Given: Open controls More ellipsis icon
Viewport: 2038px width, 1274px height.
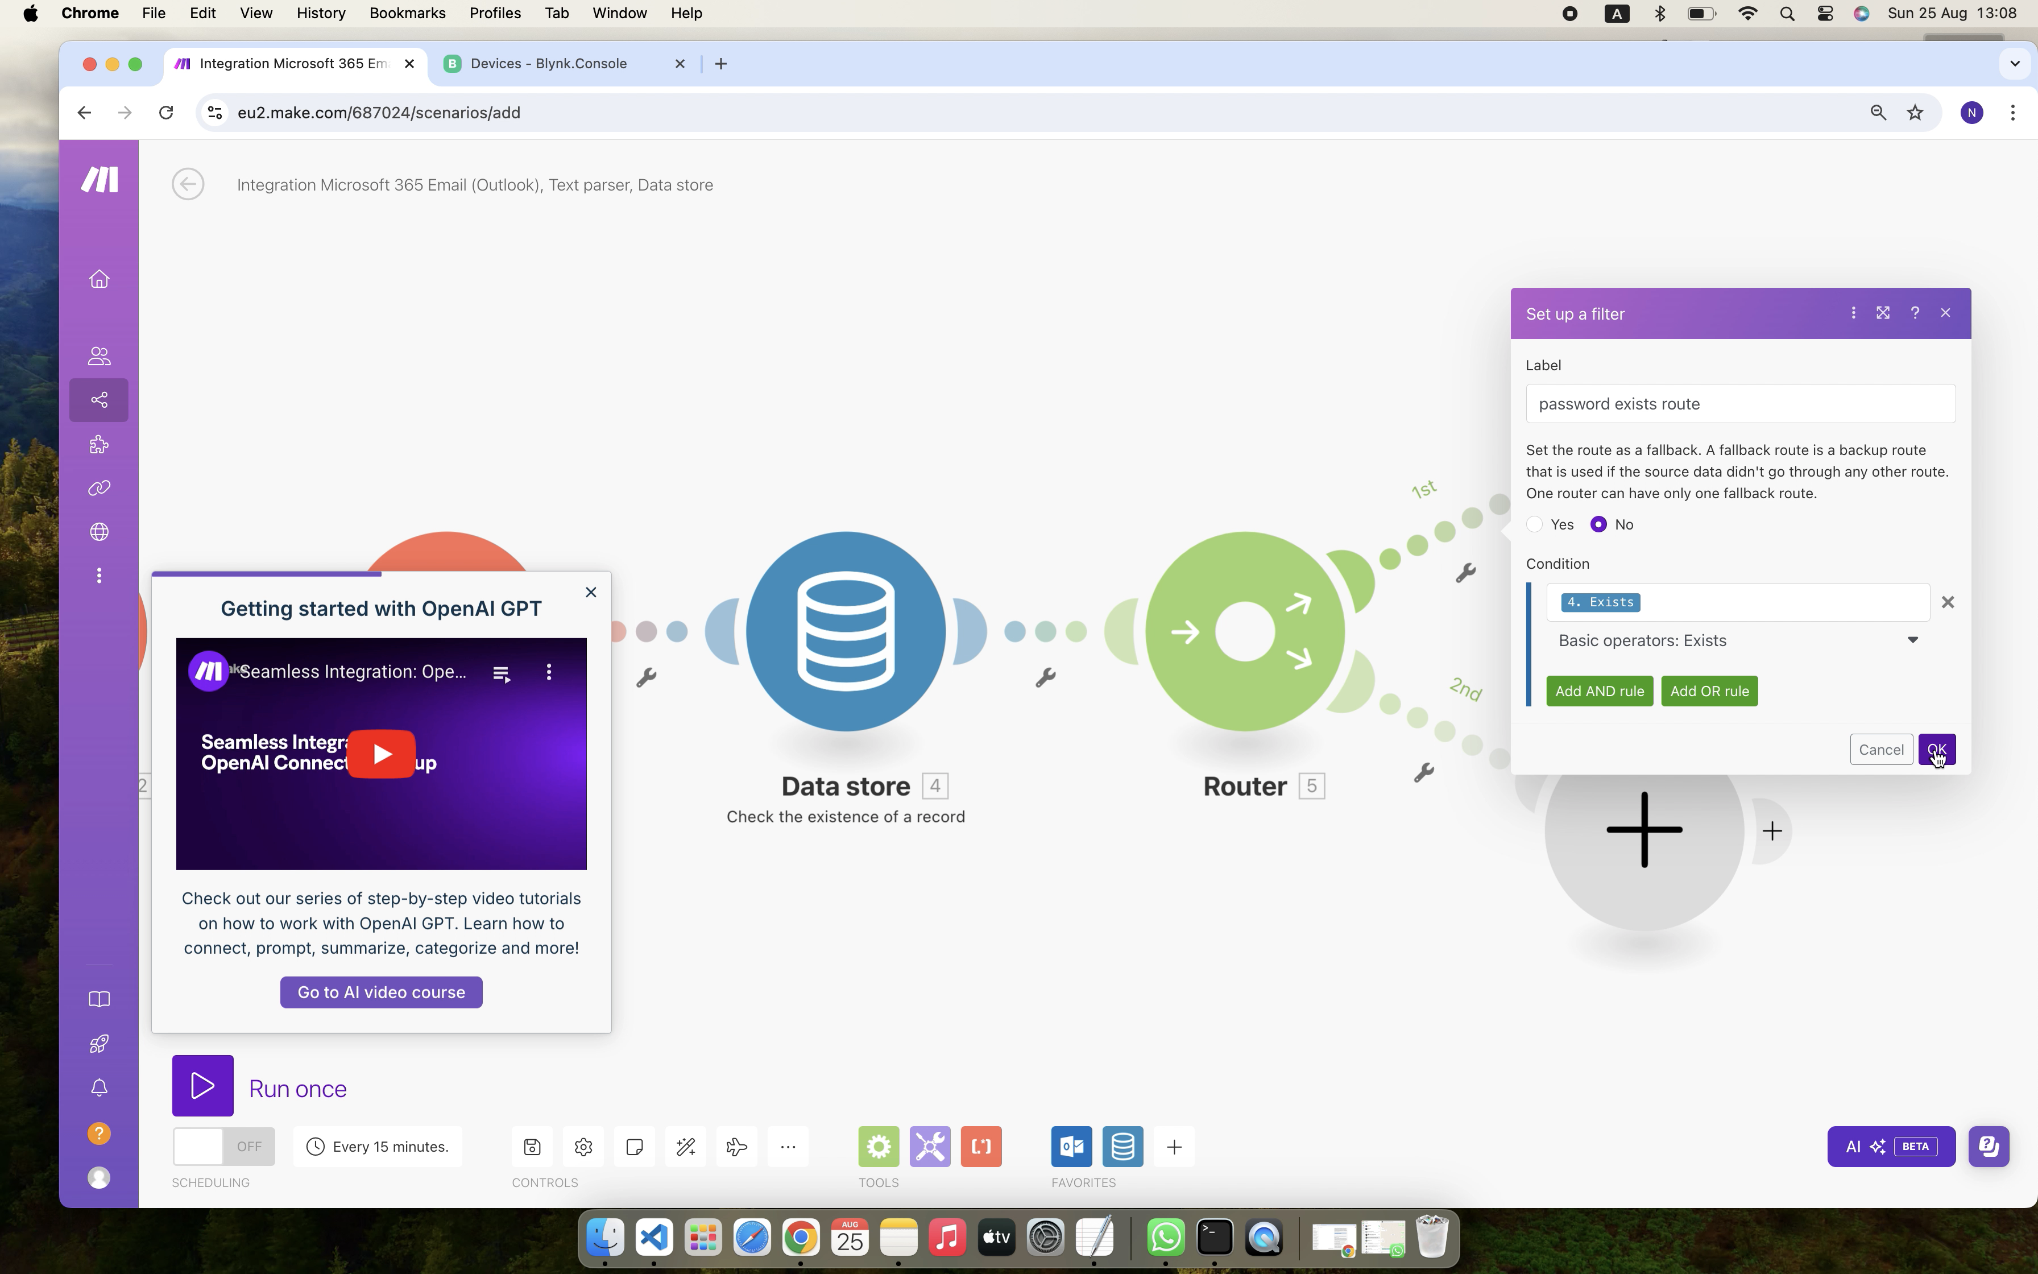Looking at the screenshot, I should [788, 1147].
